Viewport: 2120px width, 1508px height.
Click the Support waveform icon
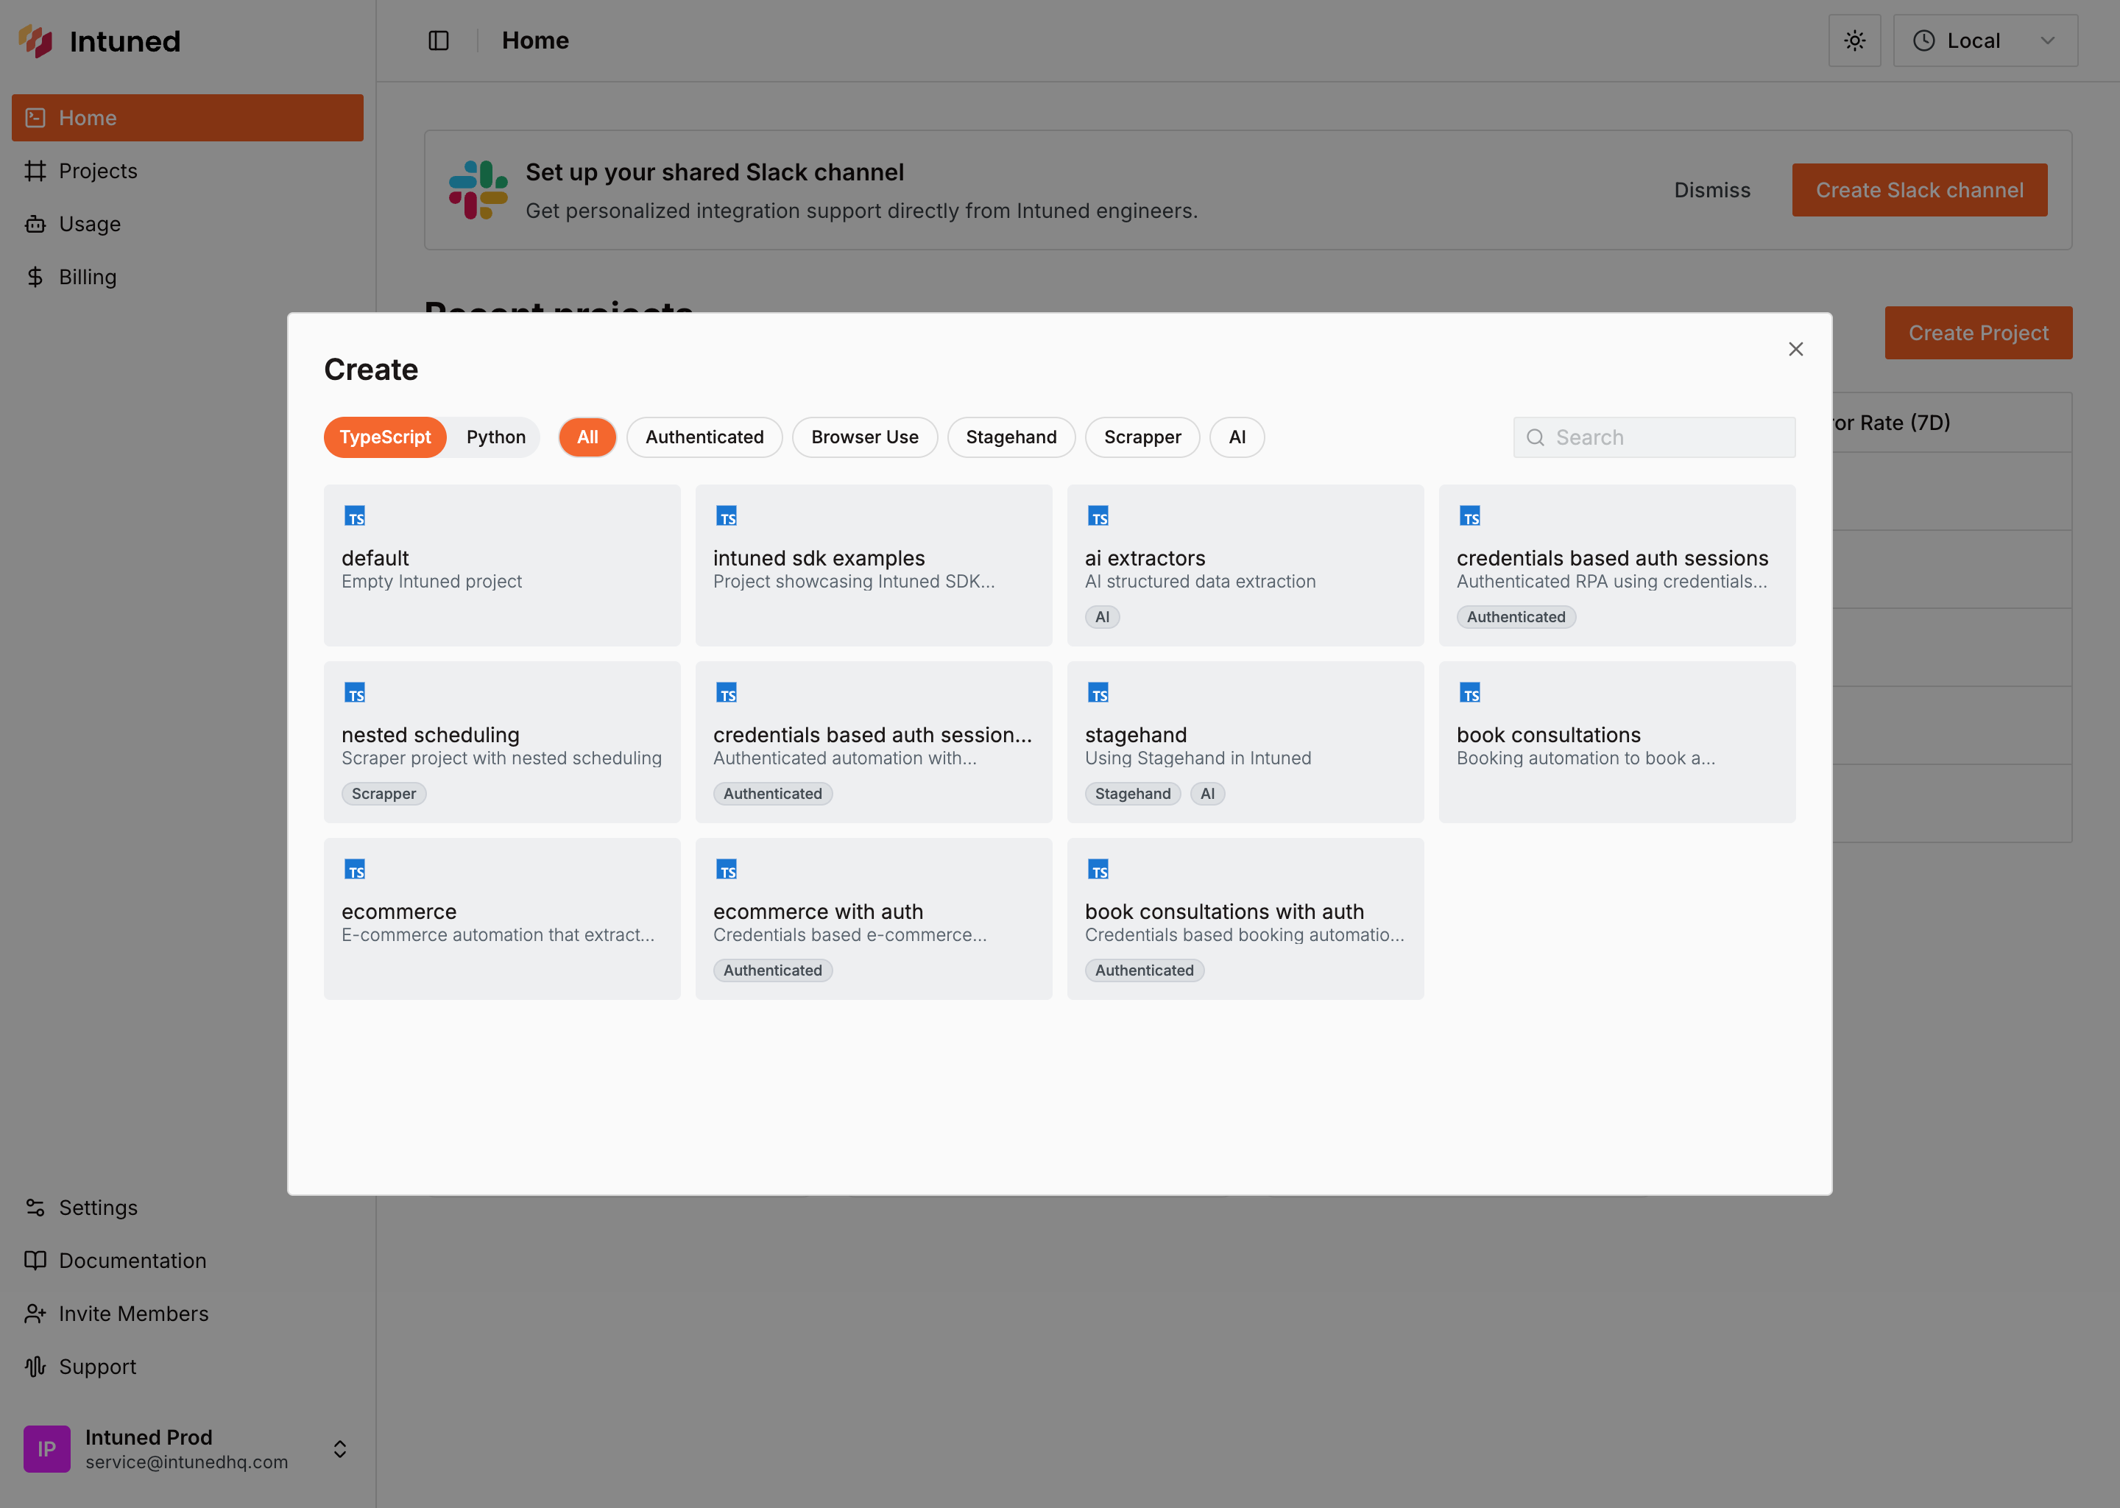pyautogui.click(x=35, y=1366)
